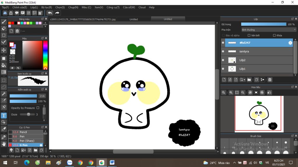The width and height of the screenshot is (298, 167).
Task: Click the Redo arrow in toolbar
Action: (57, 13)
